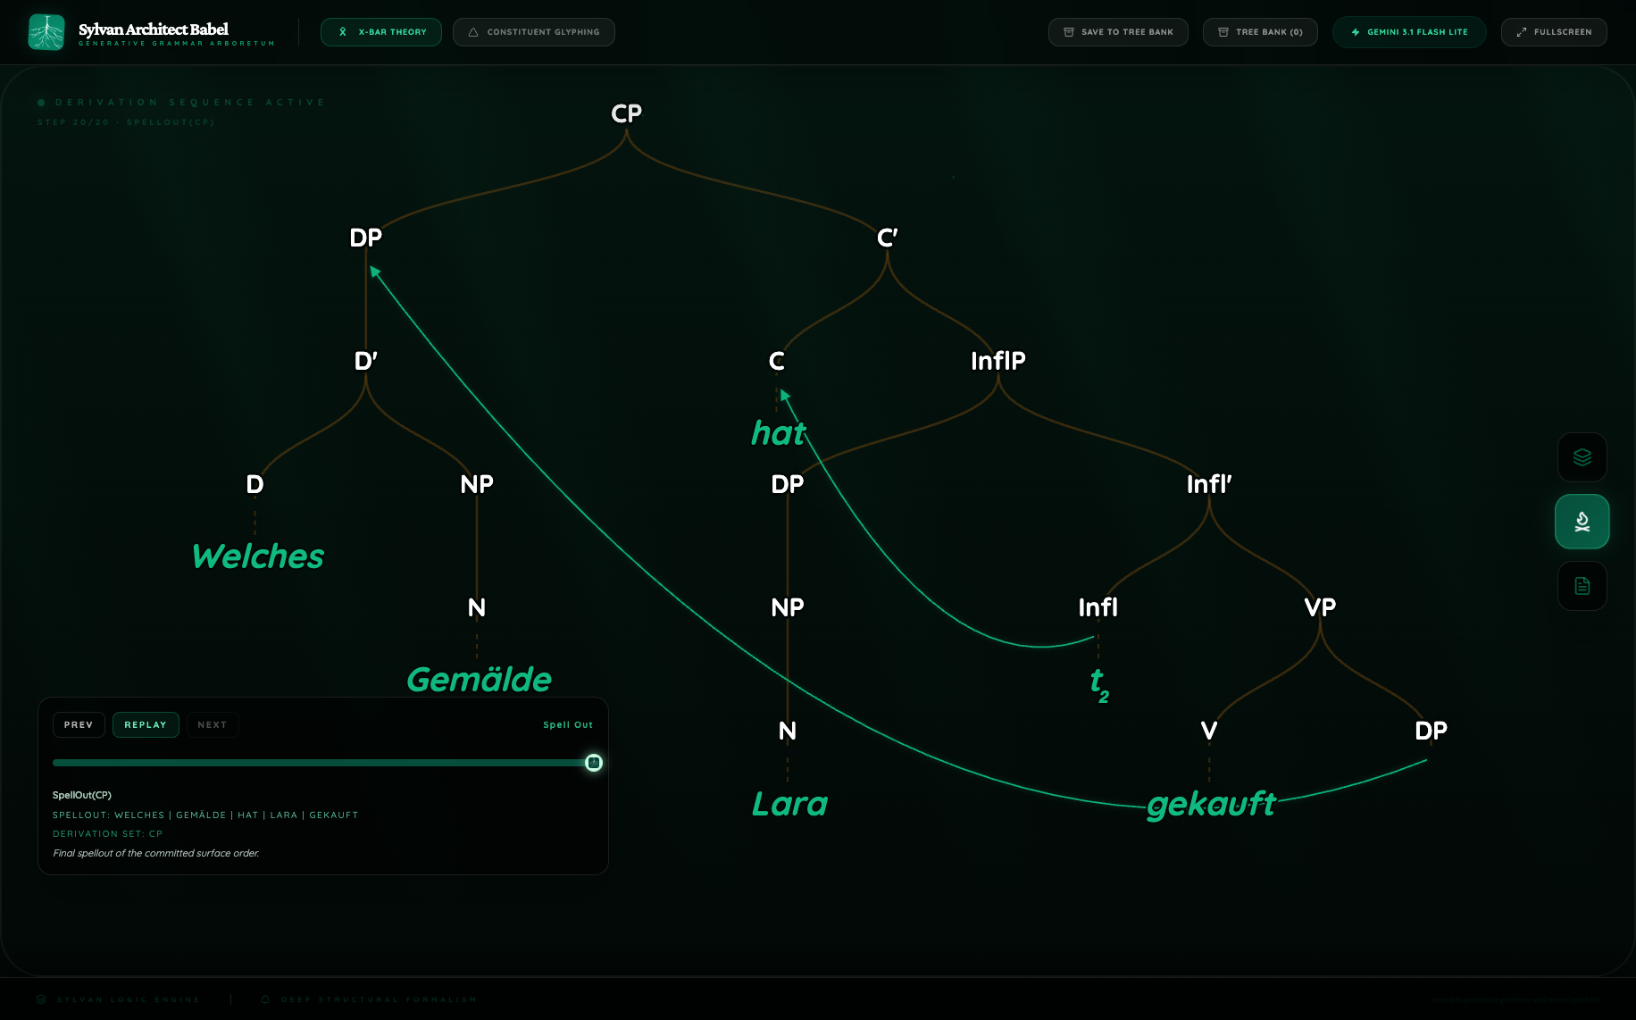Save the current tree to Tree Bank
Screen dimensions: 1636x1020
[1118, 32]
